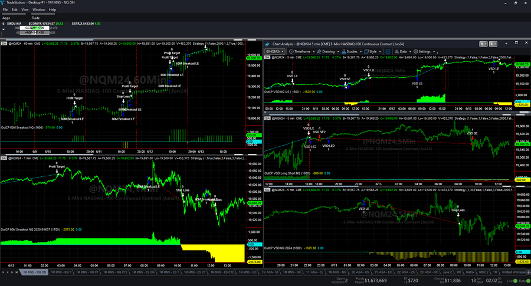Jump to the first workspace tab arrow
This screenshot has height=286, width=531.
pyautogui.click(x=3, y=272)
